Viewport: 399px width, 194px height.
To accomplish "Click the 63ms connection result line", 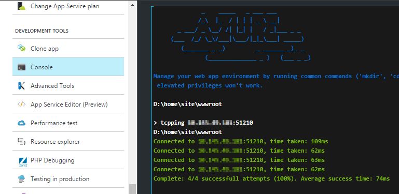I will tap(239, 160).
